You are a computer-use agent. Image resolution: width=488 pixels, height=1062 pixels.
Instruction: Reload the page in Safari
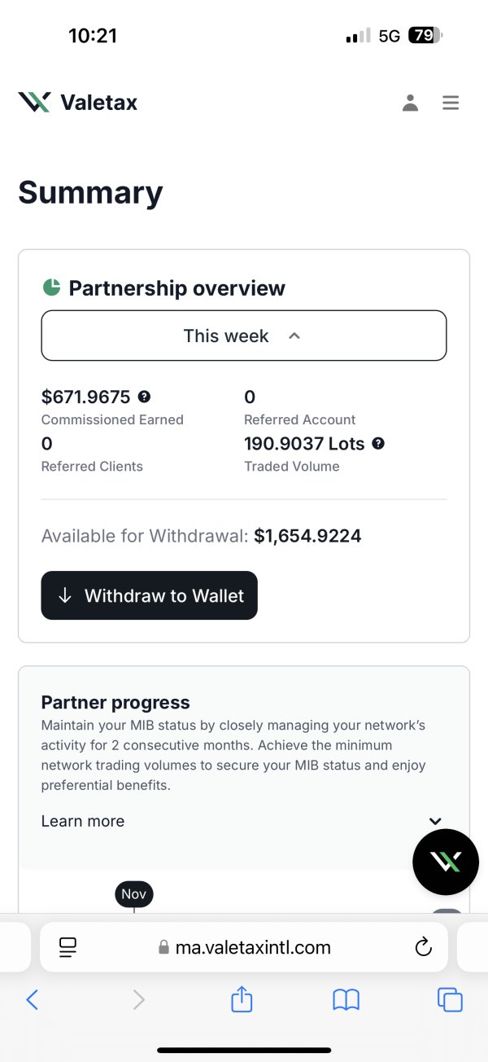coord(423,946)
